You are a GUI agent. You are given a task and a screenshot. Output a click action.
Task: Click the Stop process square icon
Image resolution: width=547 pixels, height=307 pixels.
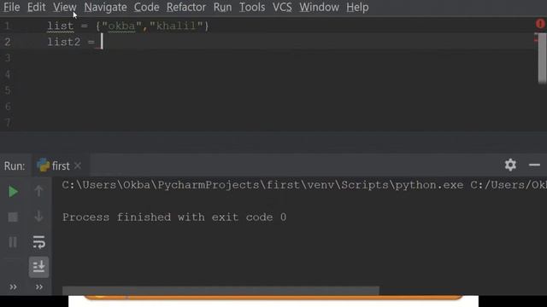tap(13, 217)
